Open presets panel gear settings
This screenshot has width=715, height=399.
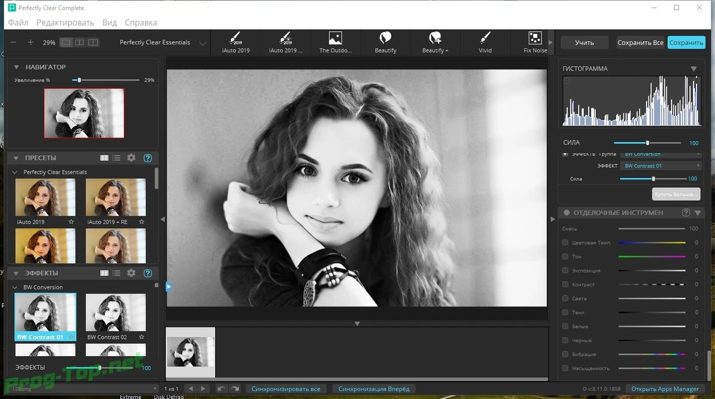click(131, 158)
